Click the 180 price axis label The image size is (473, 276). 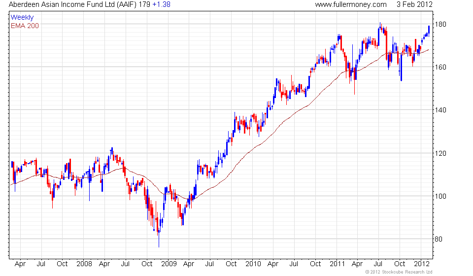pyautogui.click(x=440, y=24)
